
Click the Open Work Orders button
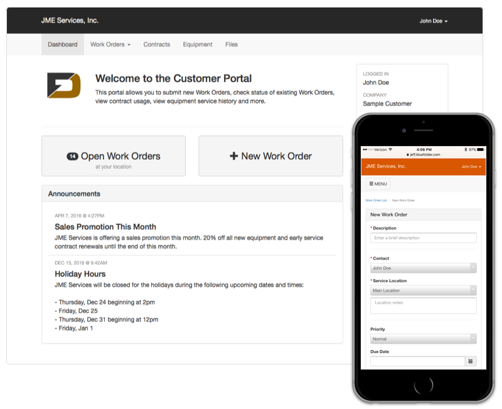(114, 156)
